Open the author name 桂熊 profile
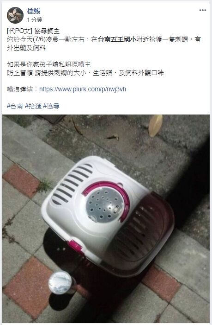The height and width of the screenshot is (325, 212). pos(33,11)
